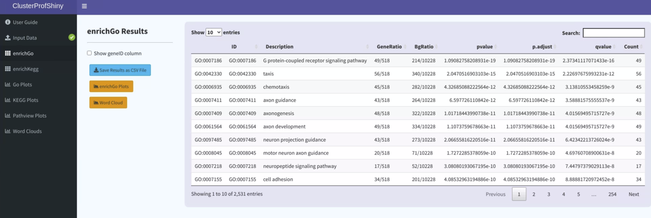Click the User Guide info icon
The image size is (651, 218).
(8, 22)
